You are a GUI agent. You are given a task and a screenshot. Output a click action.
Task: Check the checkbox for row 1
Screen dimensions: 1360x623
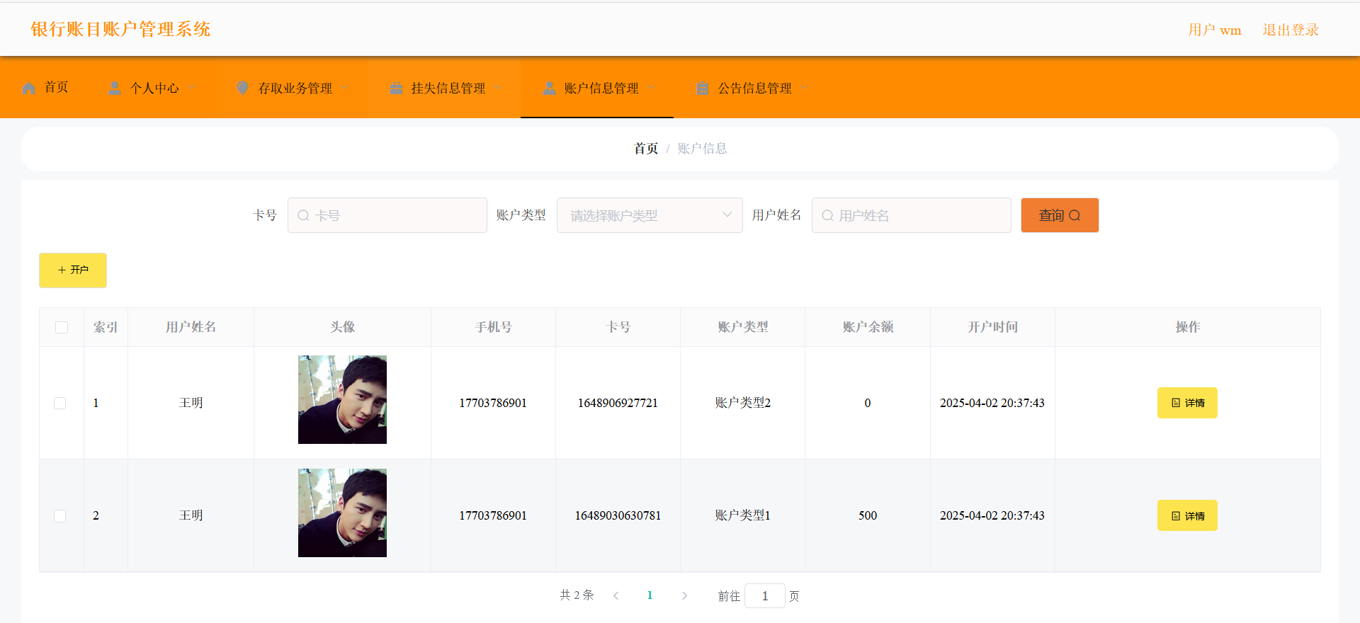(60, 403)
